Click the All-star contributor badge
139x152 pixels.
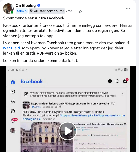(47, 11)
